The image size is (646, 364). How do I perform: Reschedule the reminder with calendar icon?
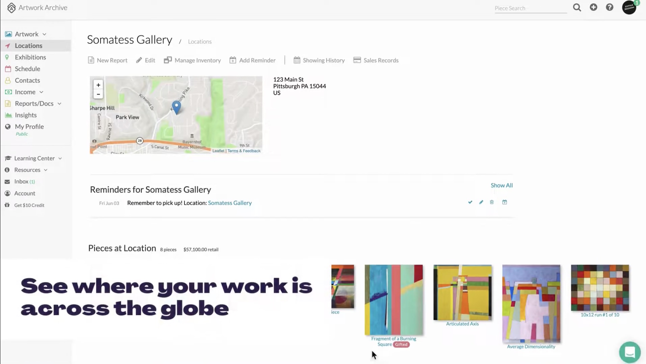click(504, 202)
